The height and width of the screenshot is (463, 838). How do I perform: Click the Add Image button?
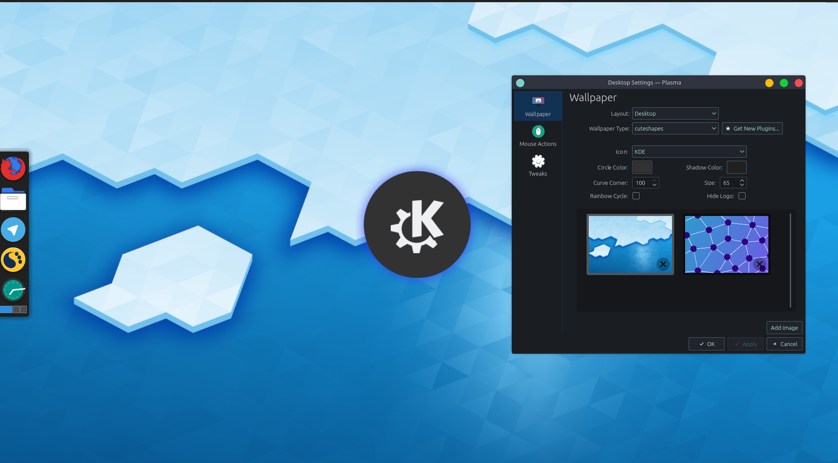click(x=784, y=328)
